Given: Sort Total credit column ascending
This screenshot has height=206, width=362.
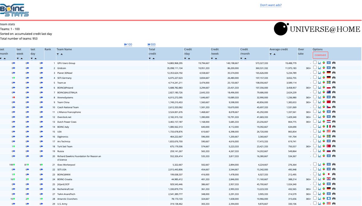Looking at the screenshot, I should [154, 59].
